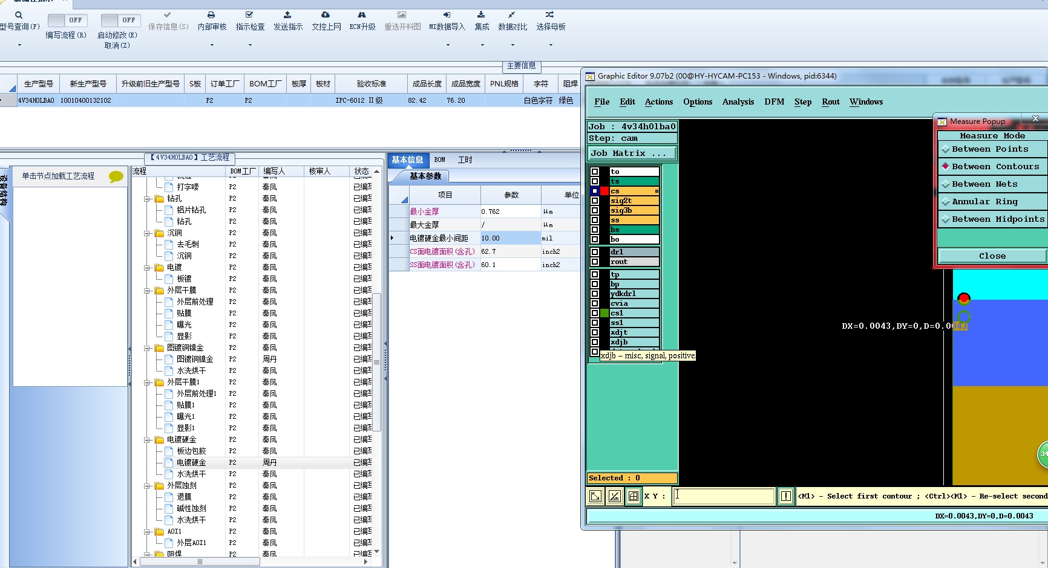The image size is (1048, 568).
Task: Click the Job Matrix button
Action: pos(632,153)
